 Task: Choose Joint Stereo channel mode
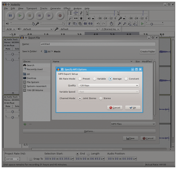tap(80, 98)
